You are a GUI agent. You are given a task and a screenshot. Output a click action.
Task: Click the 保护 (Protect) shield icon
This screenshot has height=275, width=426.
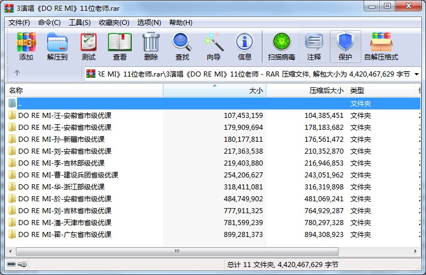point(345,42)
